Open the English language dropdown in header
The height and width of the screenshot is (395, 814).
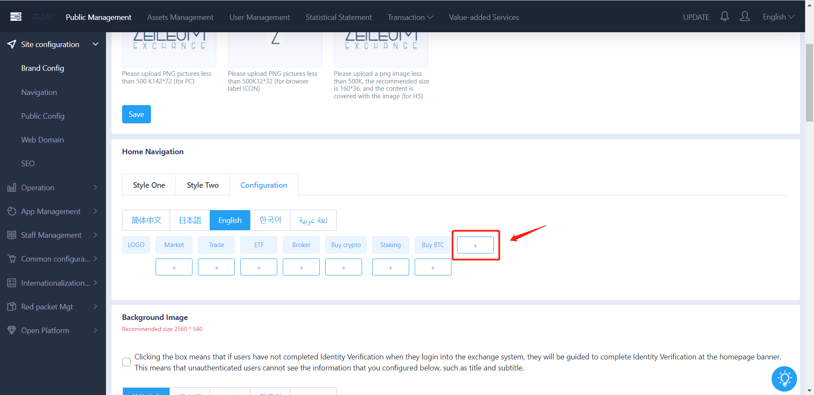[778, 17]
